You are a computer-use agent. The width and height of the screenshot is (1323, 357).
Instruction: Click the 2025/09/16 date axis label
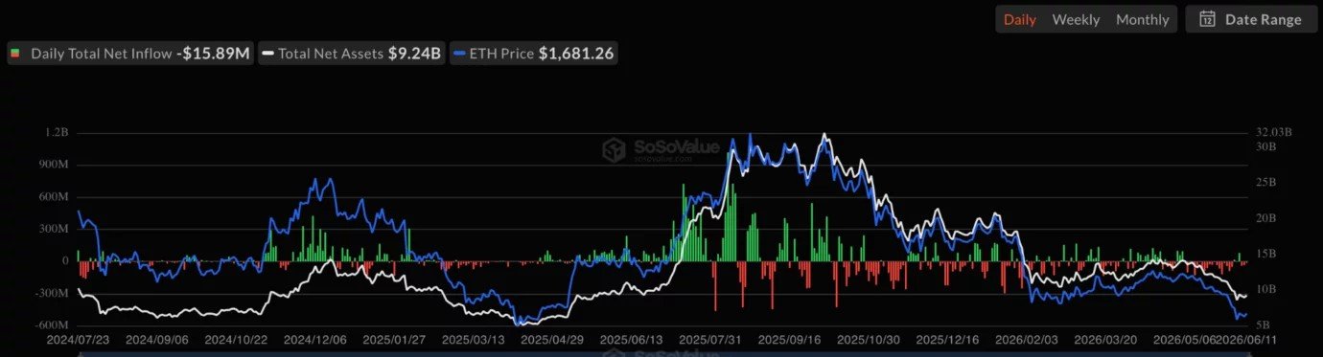[x=790, y=339]
